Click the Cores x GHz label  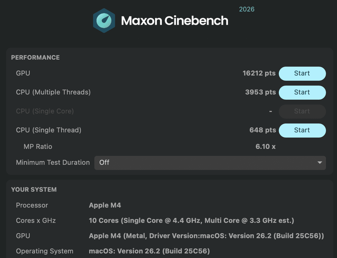(36, 220)
